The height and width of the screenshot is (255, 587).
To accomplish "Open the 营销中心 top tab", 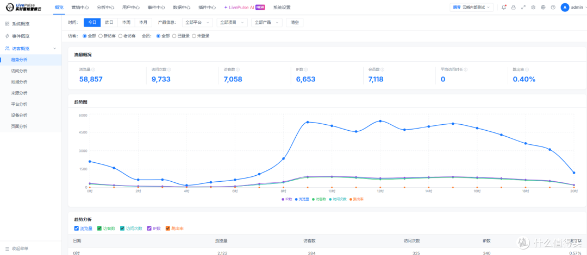I will pos(80,7).
